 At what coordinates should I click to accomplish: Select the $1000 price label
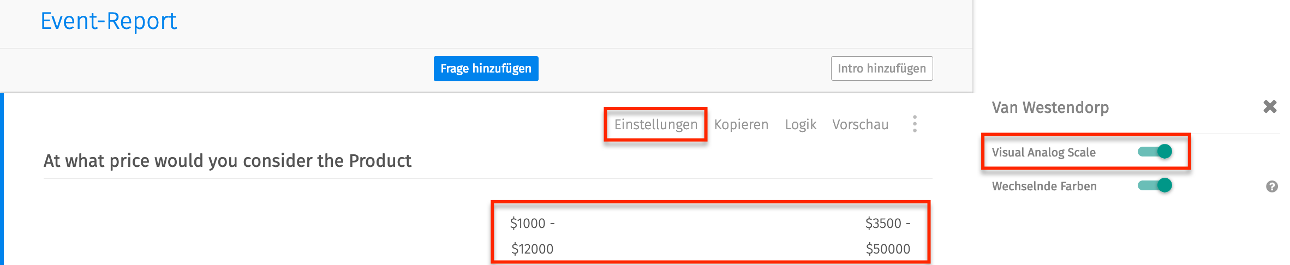coord(528,224)
